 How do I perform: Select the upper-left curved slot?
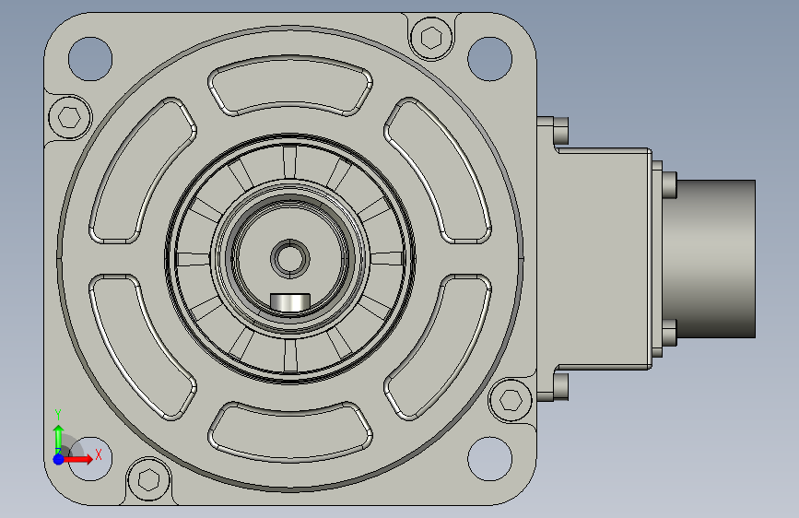143,171
